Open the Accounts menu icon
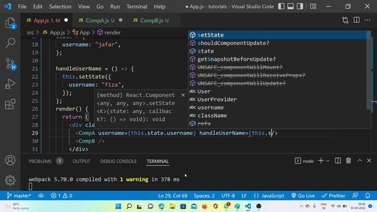 10,160
